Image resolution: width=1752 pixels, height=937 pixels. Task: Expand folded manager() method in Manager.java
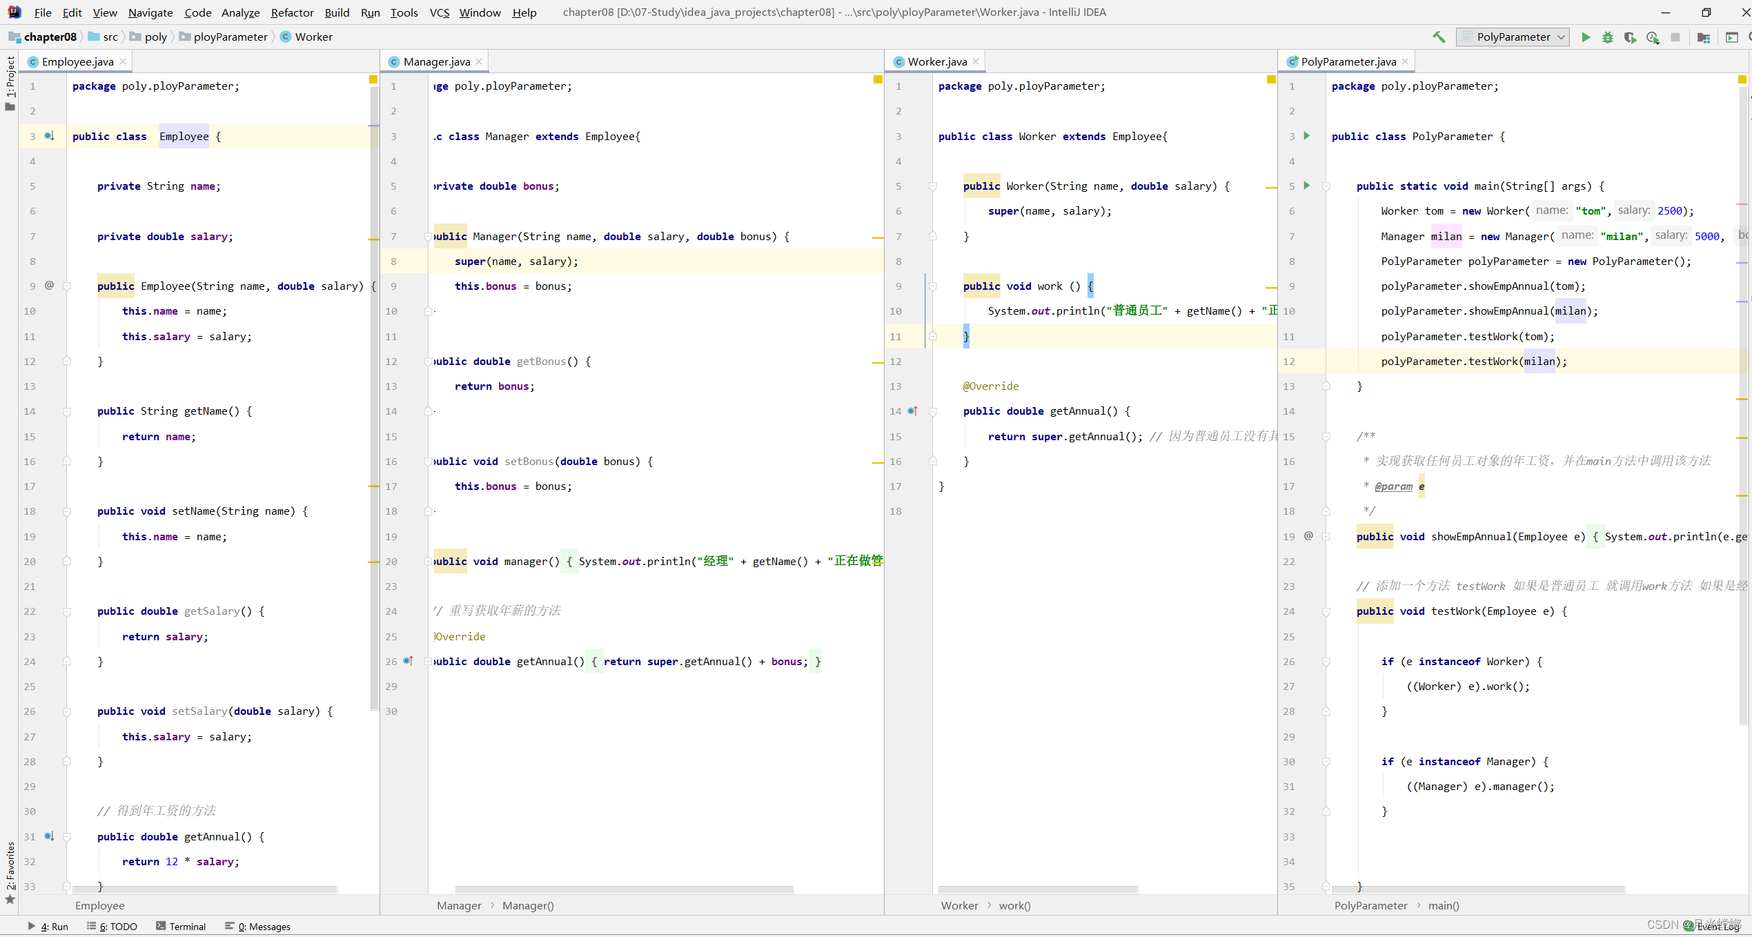[428, 562]
